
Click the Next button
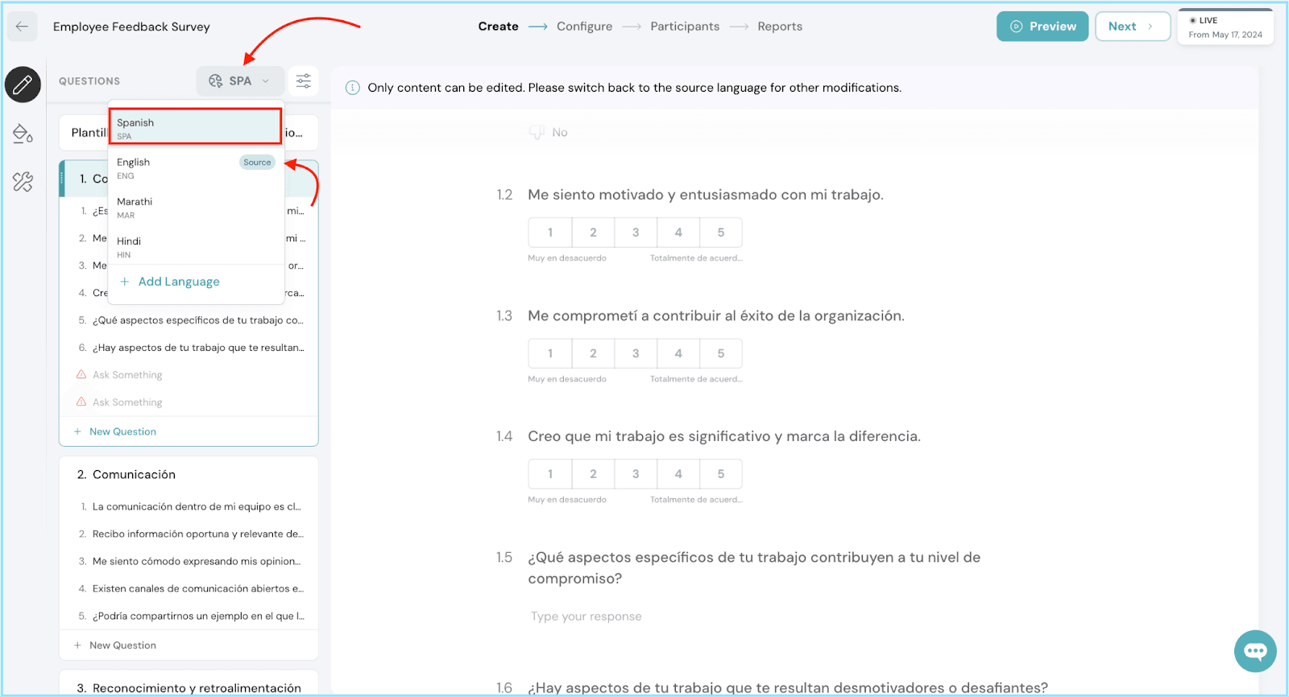coord(1131,27)
